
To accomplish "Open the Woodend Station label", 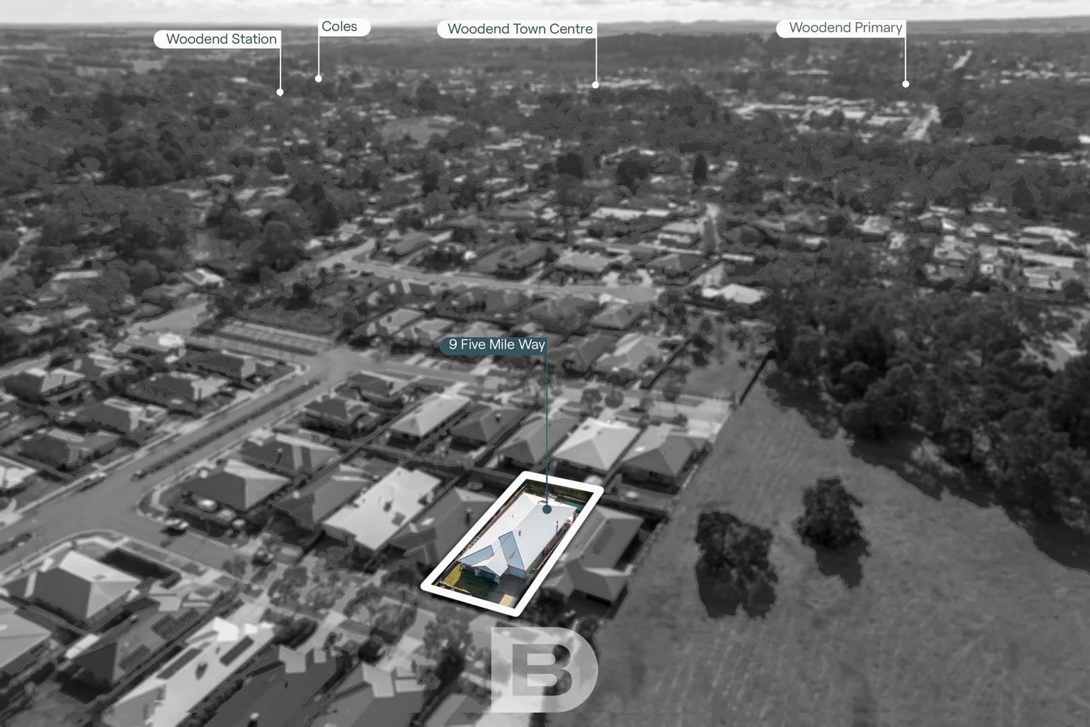I will [x=219, y=38].
